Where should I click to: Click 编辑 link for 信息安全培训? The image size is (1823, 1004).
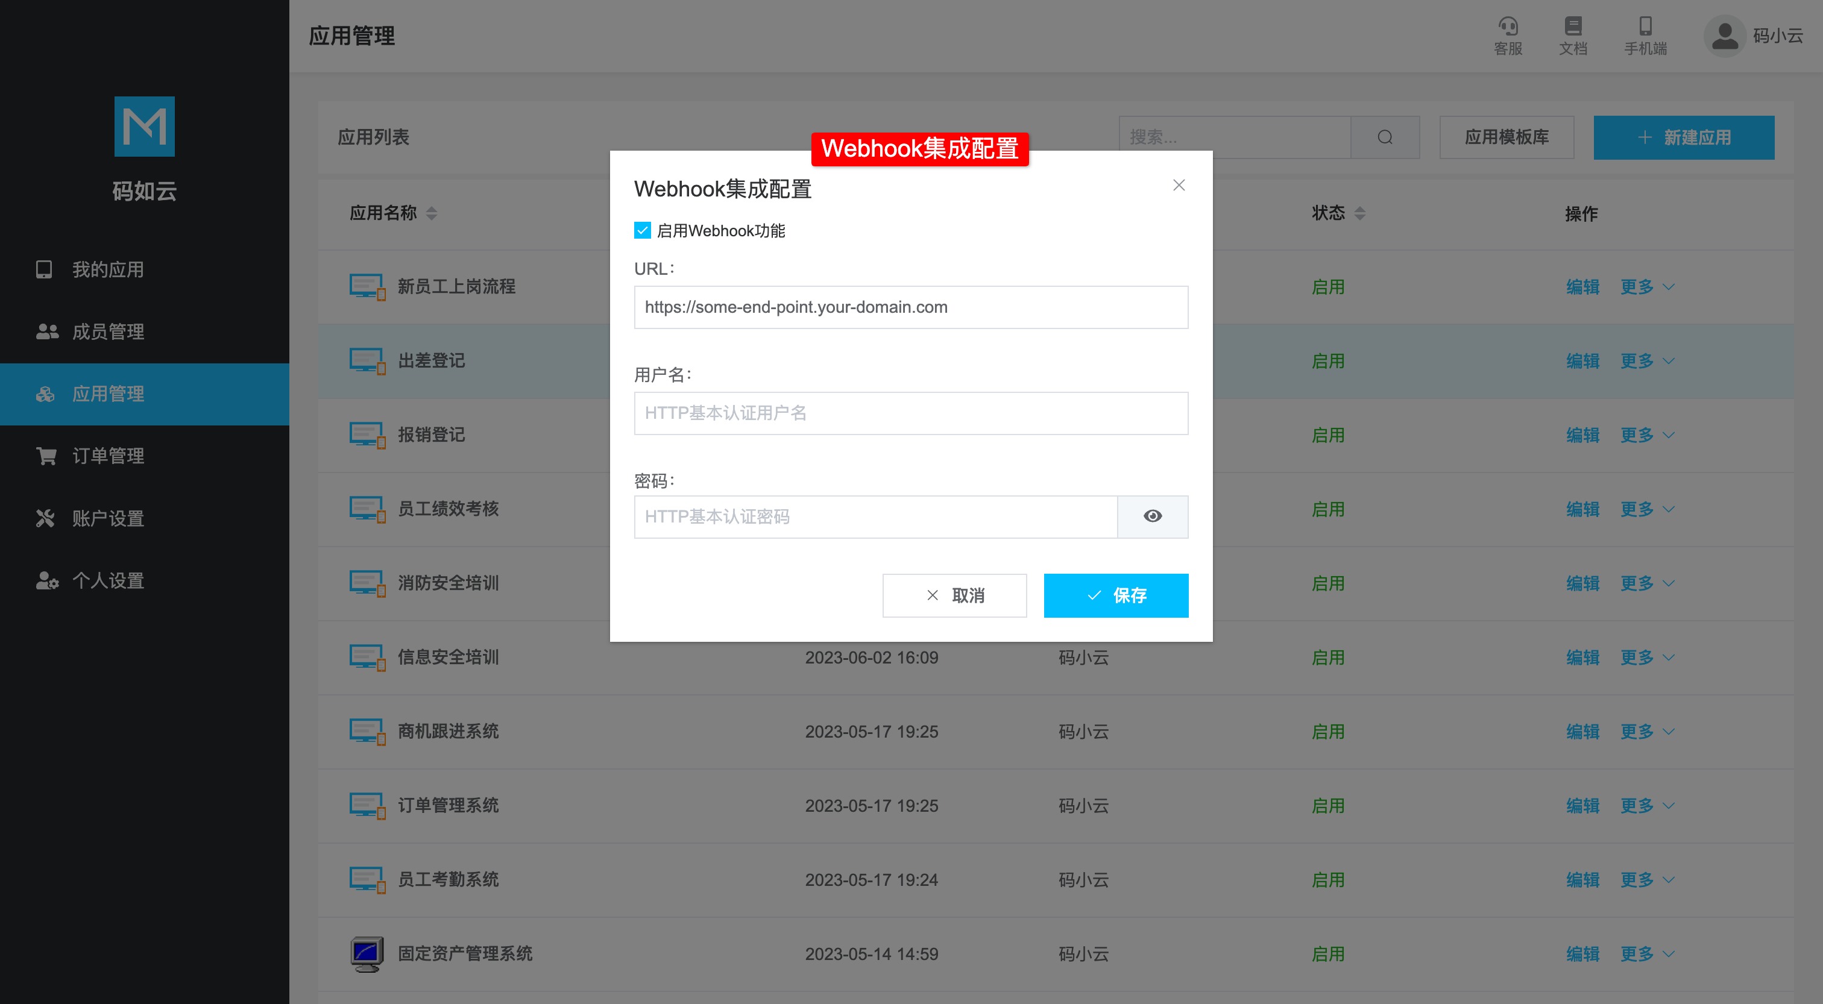1582,657
